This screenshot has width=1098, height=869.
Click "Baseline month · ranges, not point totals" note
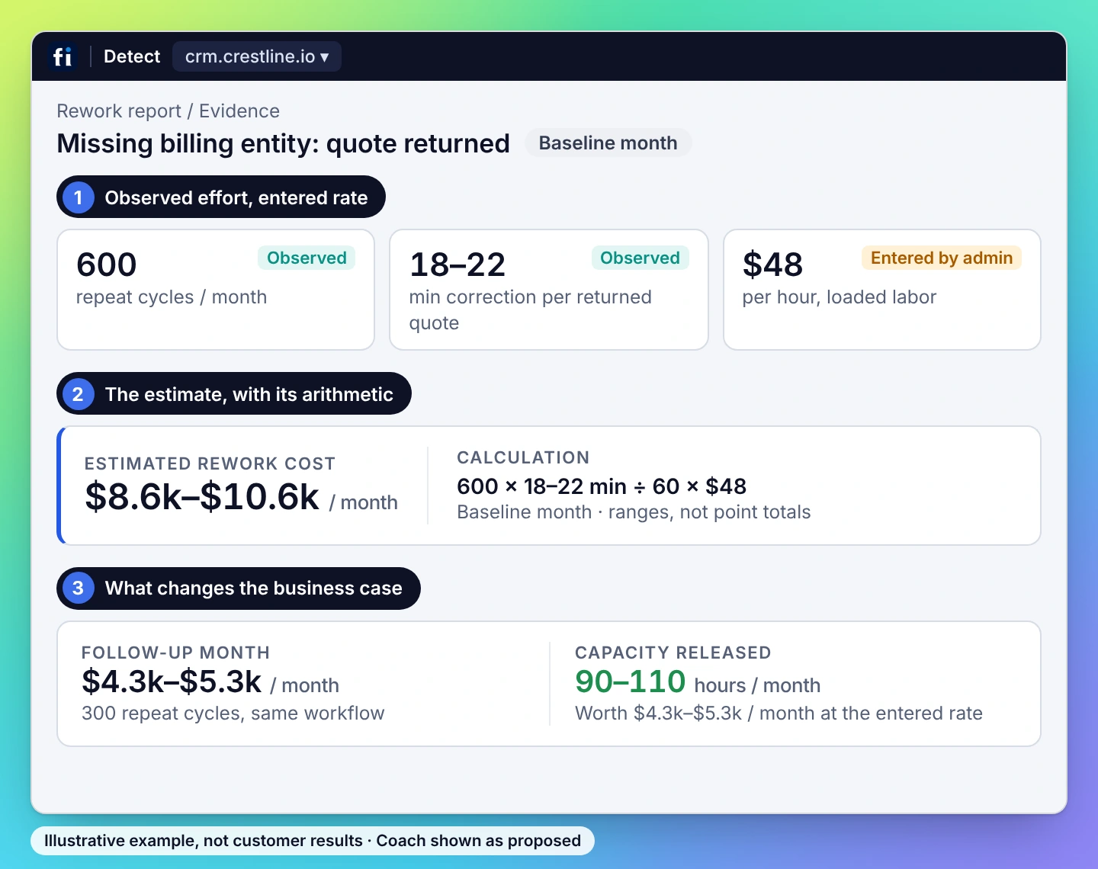point(634,512)
